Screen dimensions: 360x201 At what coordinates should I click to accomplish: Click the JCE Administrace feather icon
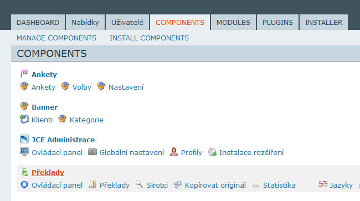pyautogui.click(x=24, y=139)
